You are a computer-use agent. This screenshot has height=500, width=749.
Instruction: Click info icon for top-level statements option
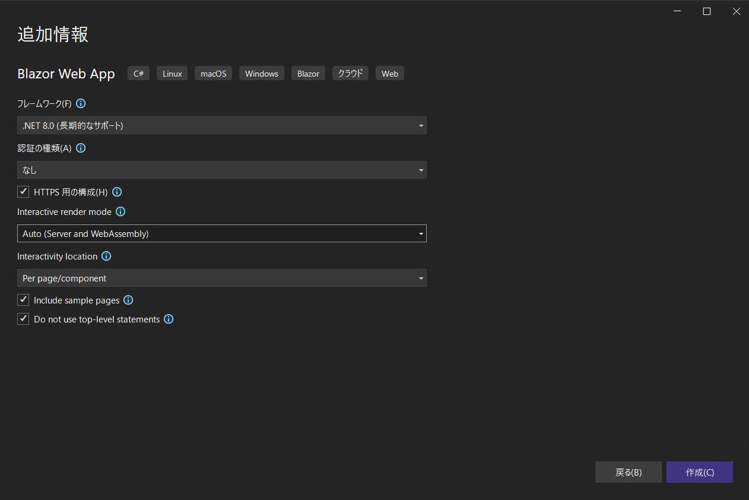coord(169,319)
